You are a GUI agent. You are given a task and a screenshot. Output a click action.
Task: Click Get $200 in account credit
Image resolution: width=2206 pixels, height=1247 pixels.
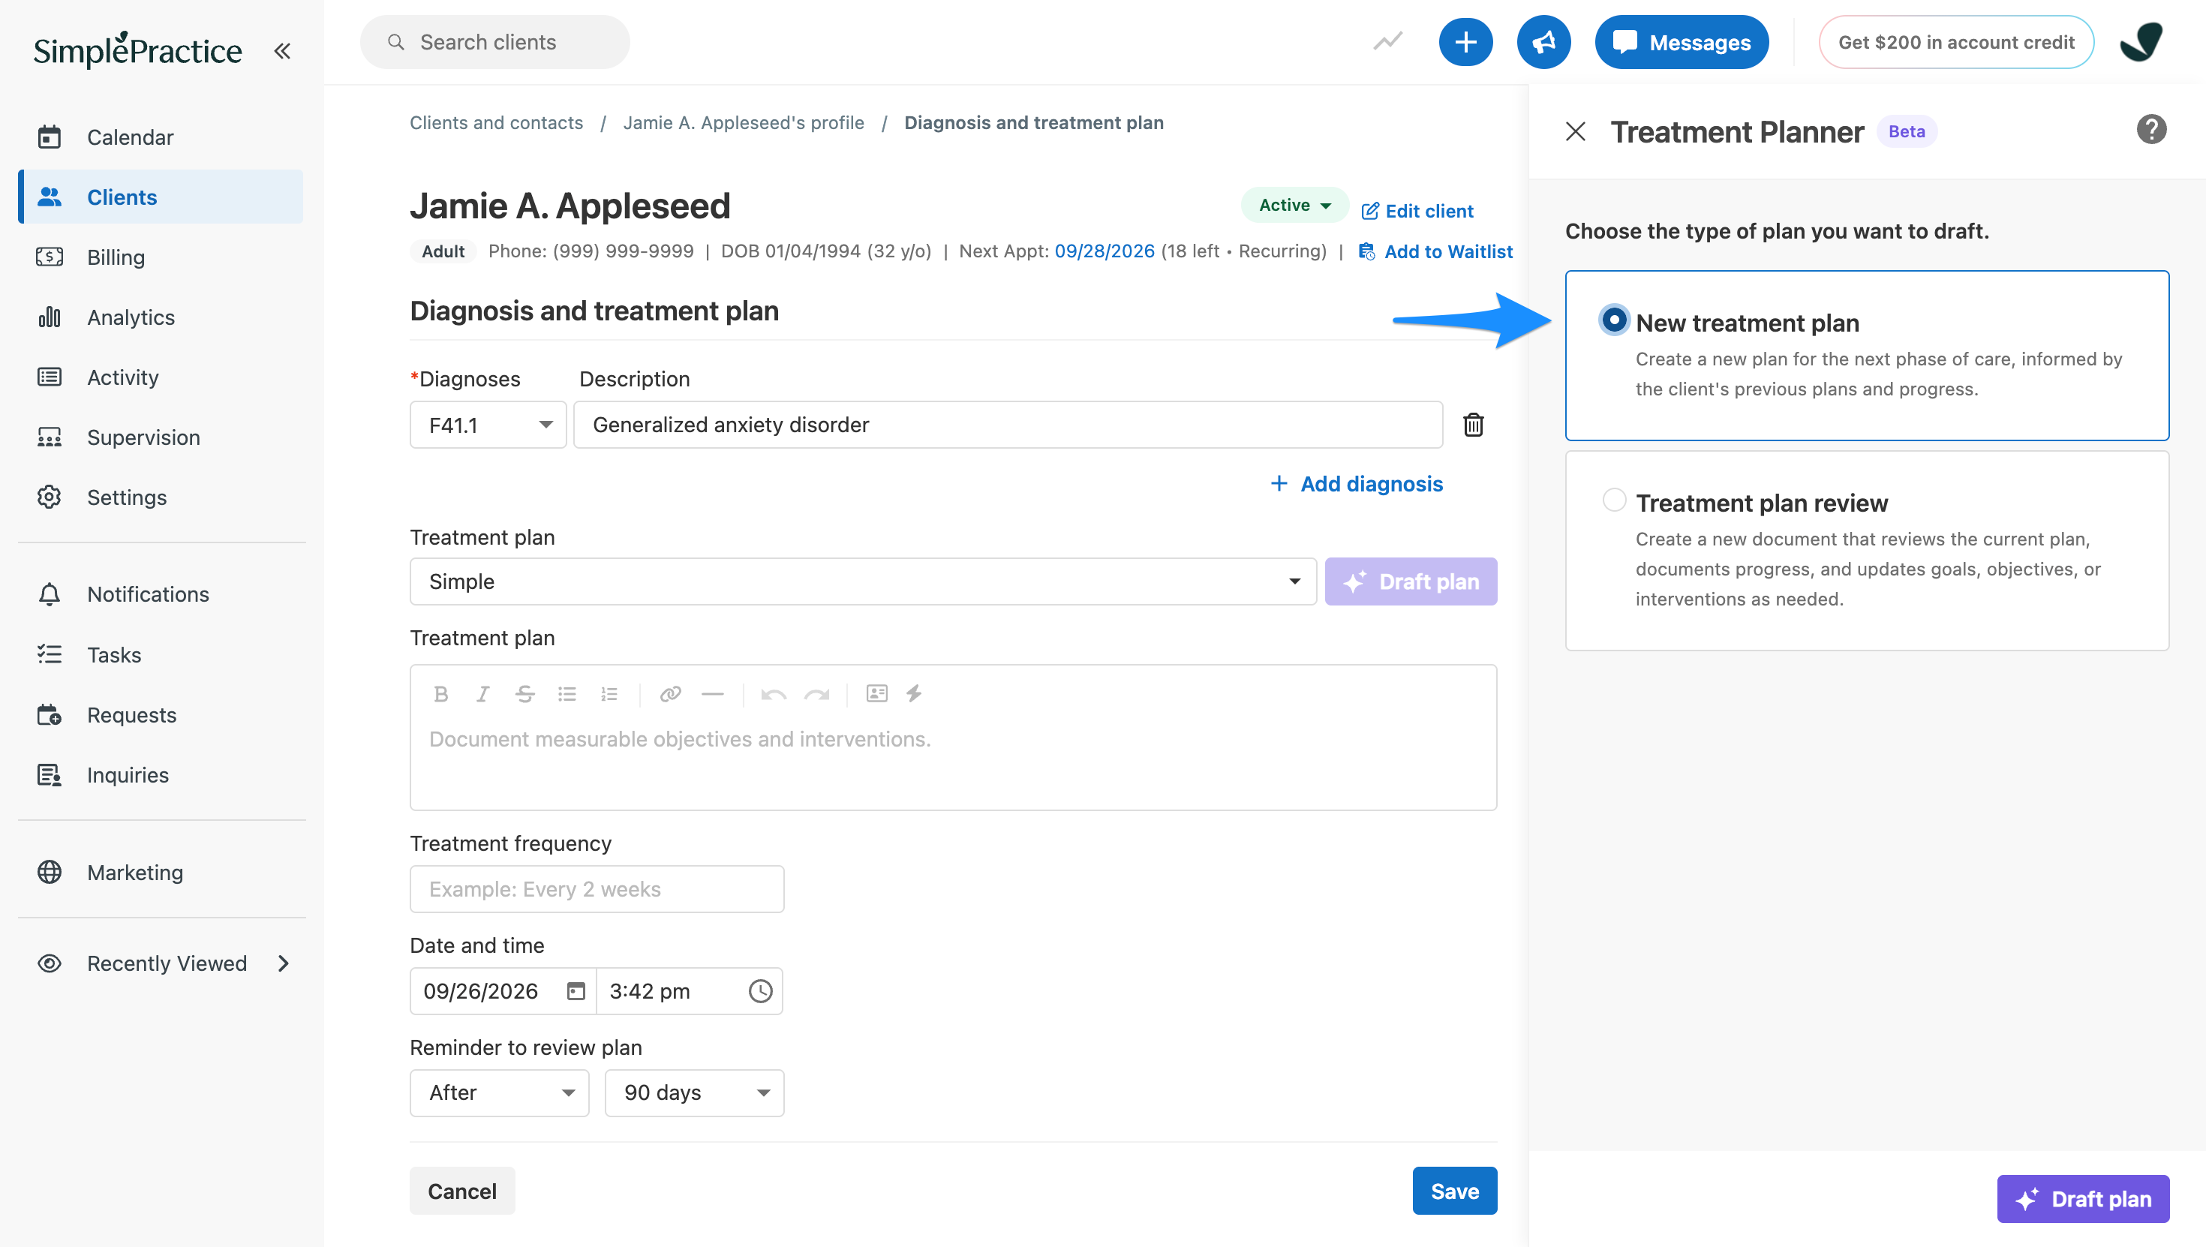(1956, 42)
